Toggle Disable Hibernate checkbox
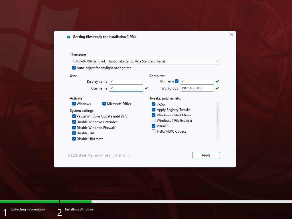The image size is (292, 219). point(74,139)
